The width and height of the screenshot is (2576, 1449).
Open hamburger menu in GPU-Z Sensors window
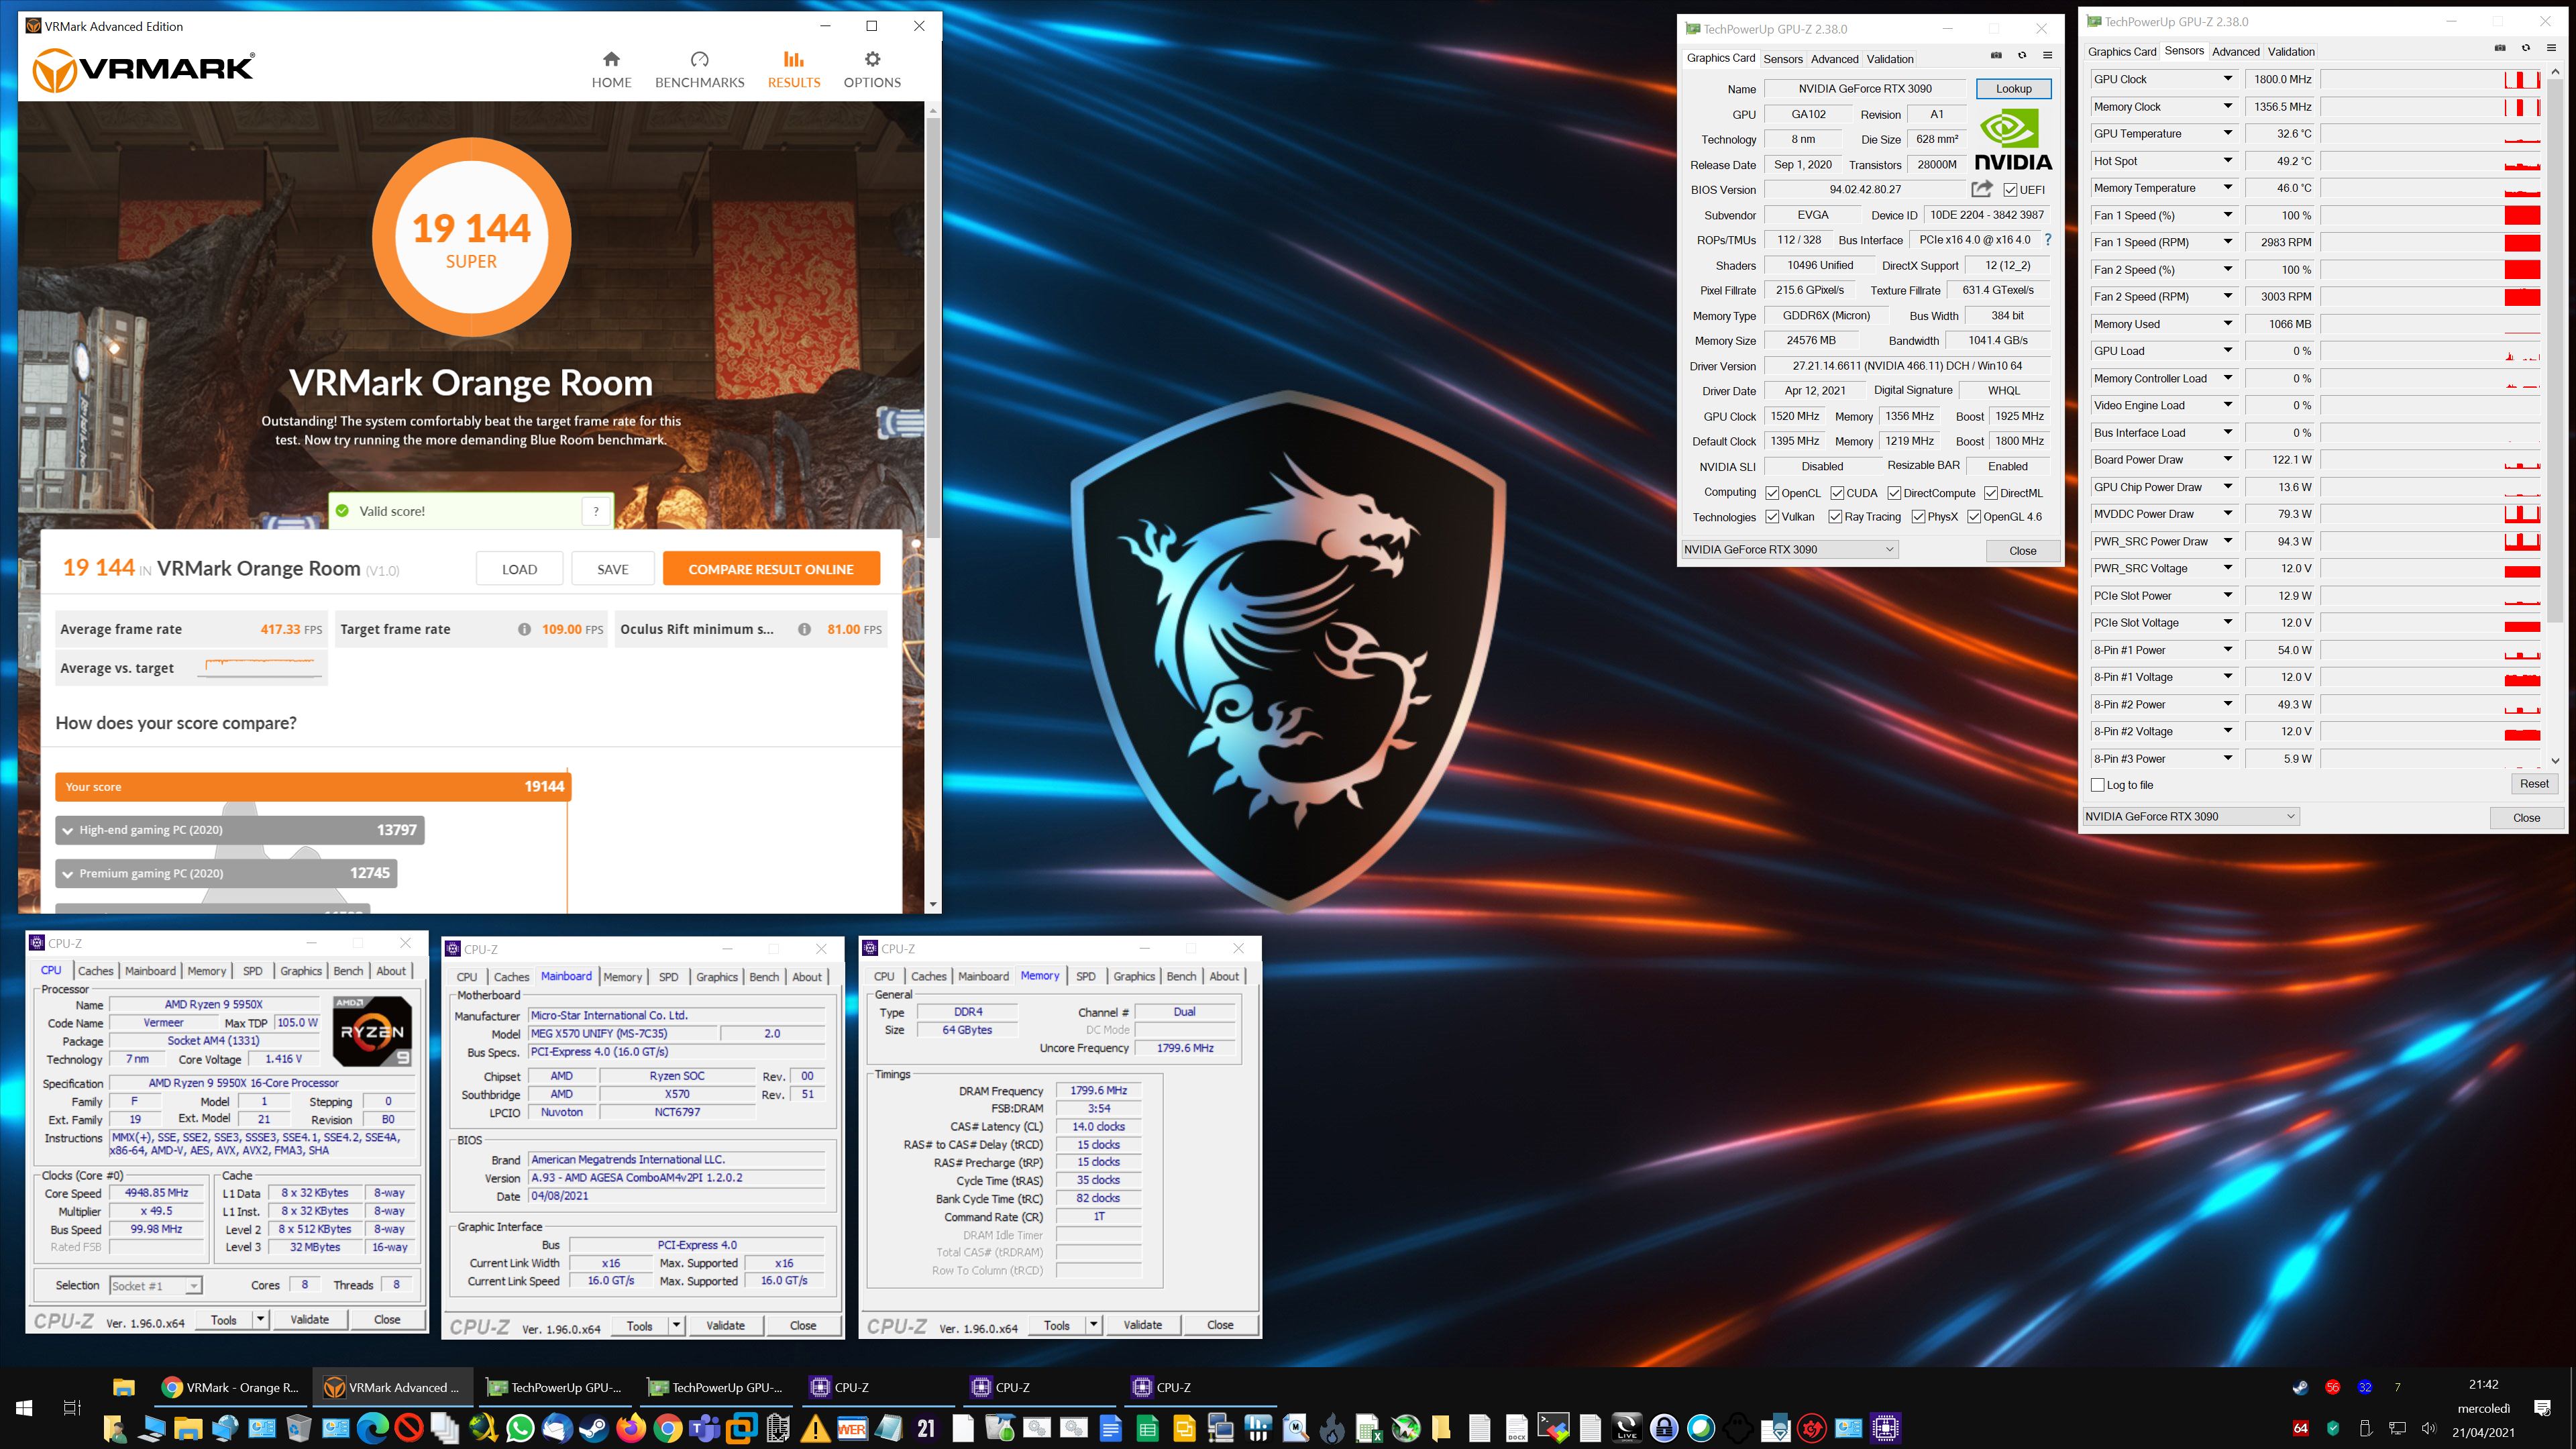point(2551,48)
